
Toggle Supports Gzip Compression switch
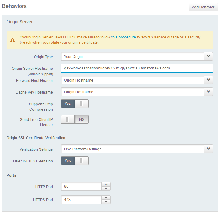pos(75,104)
